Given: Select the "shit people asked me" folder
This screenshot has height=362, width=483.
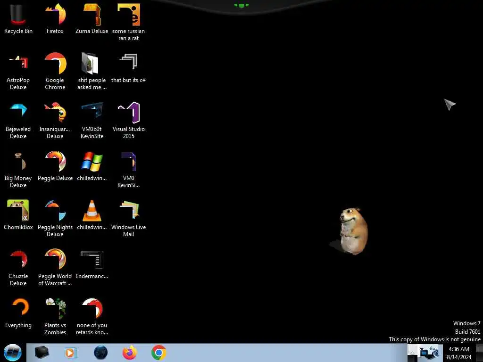Looking at the screenshot, I should tap(92, 72).
